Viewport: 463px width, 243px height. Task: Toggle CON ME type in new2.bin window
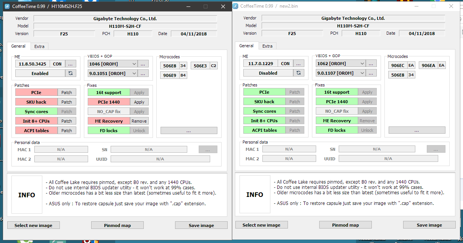[x=285, y=63]
